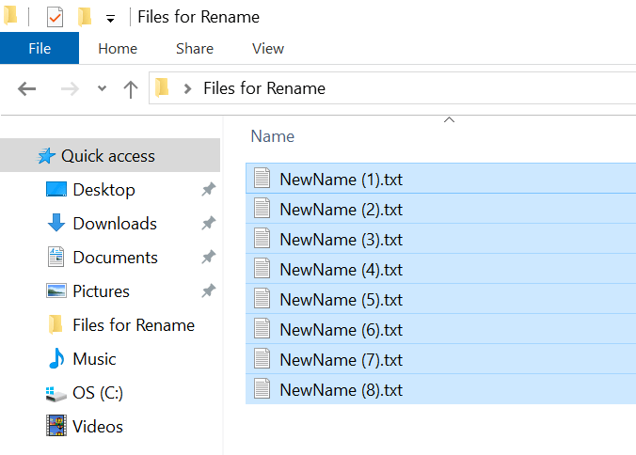
Task: Click the Forward navigation arrow
Action: [x=69, y=89]
